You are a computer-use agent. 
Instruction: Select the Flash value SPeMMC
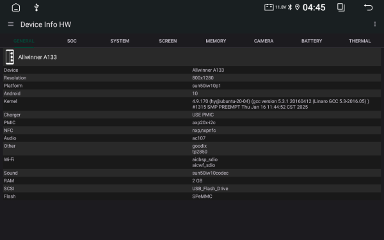[202, 196]
